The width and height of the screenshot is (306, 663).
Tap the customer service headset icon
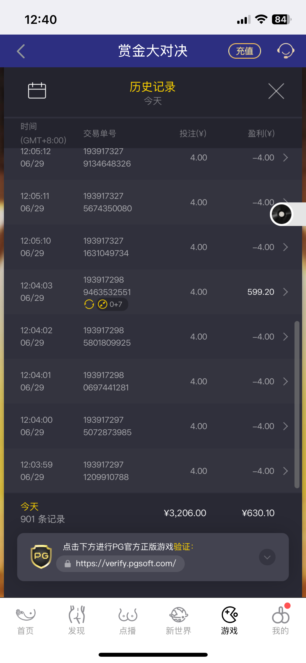pyautogui.click(x=286, y=51)
